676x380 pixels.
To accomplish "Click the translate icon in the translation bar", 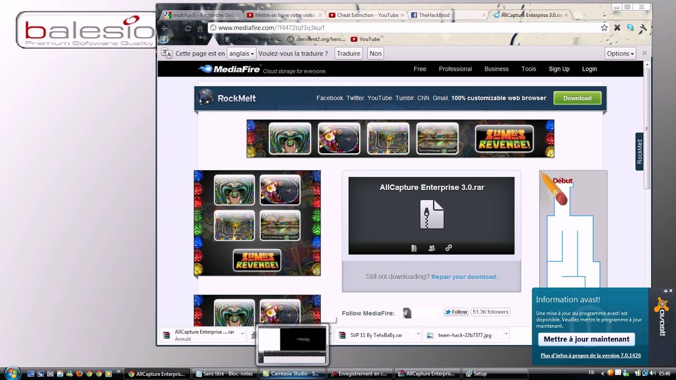I will pos(166,53).
